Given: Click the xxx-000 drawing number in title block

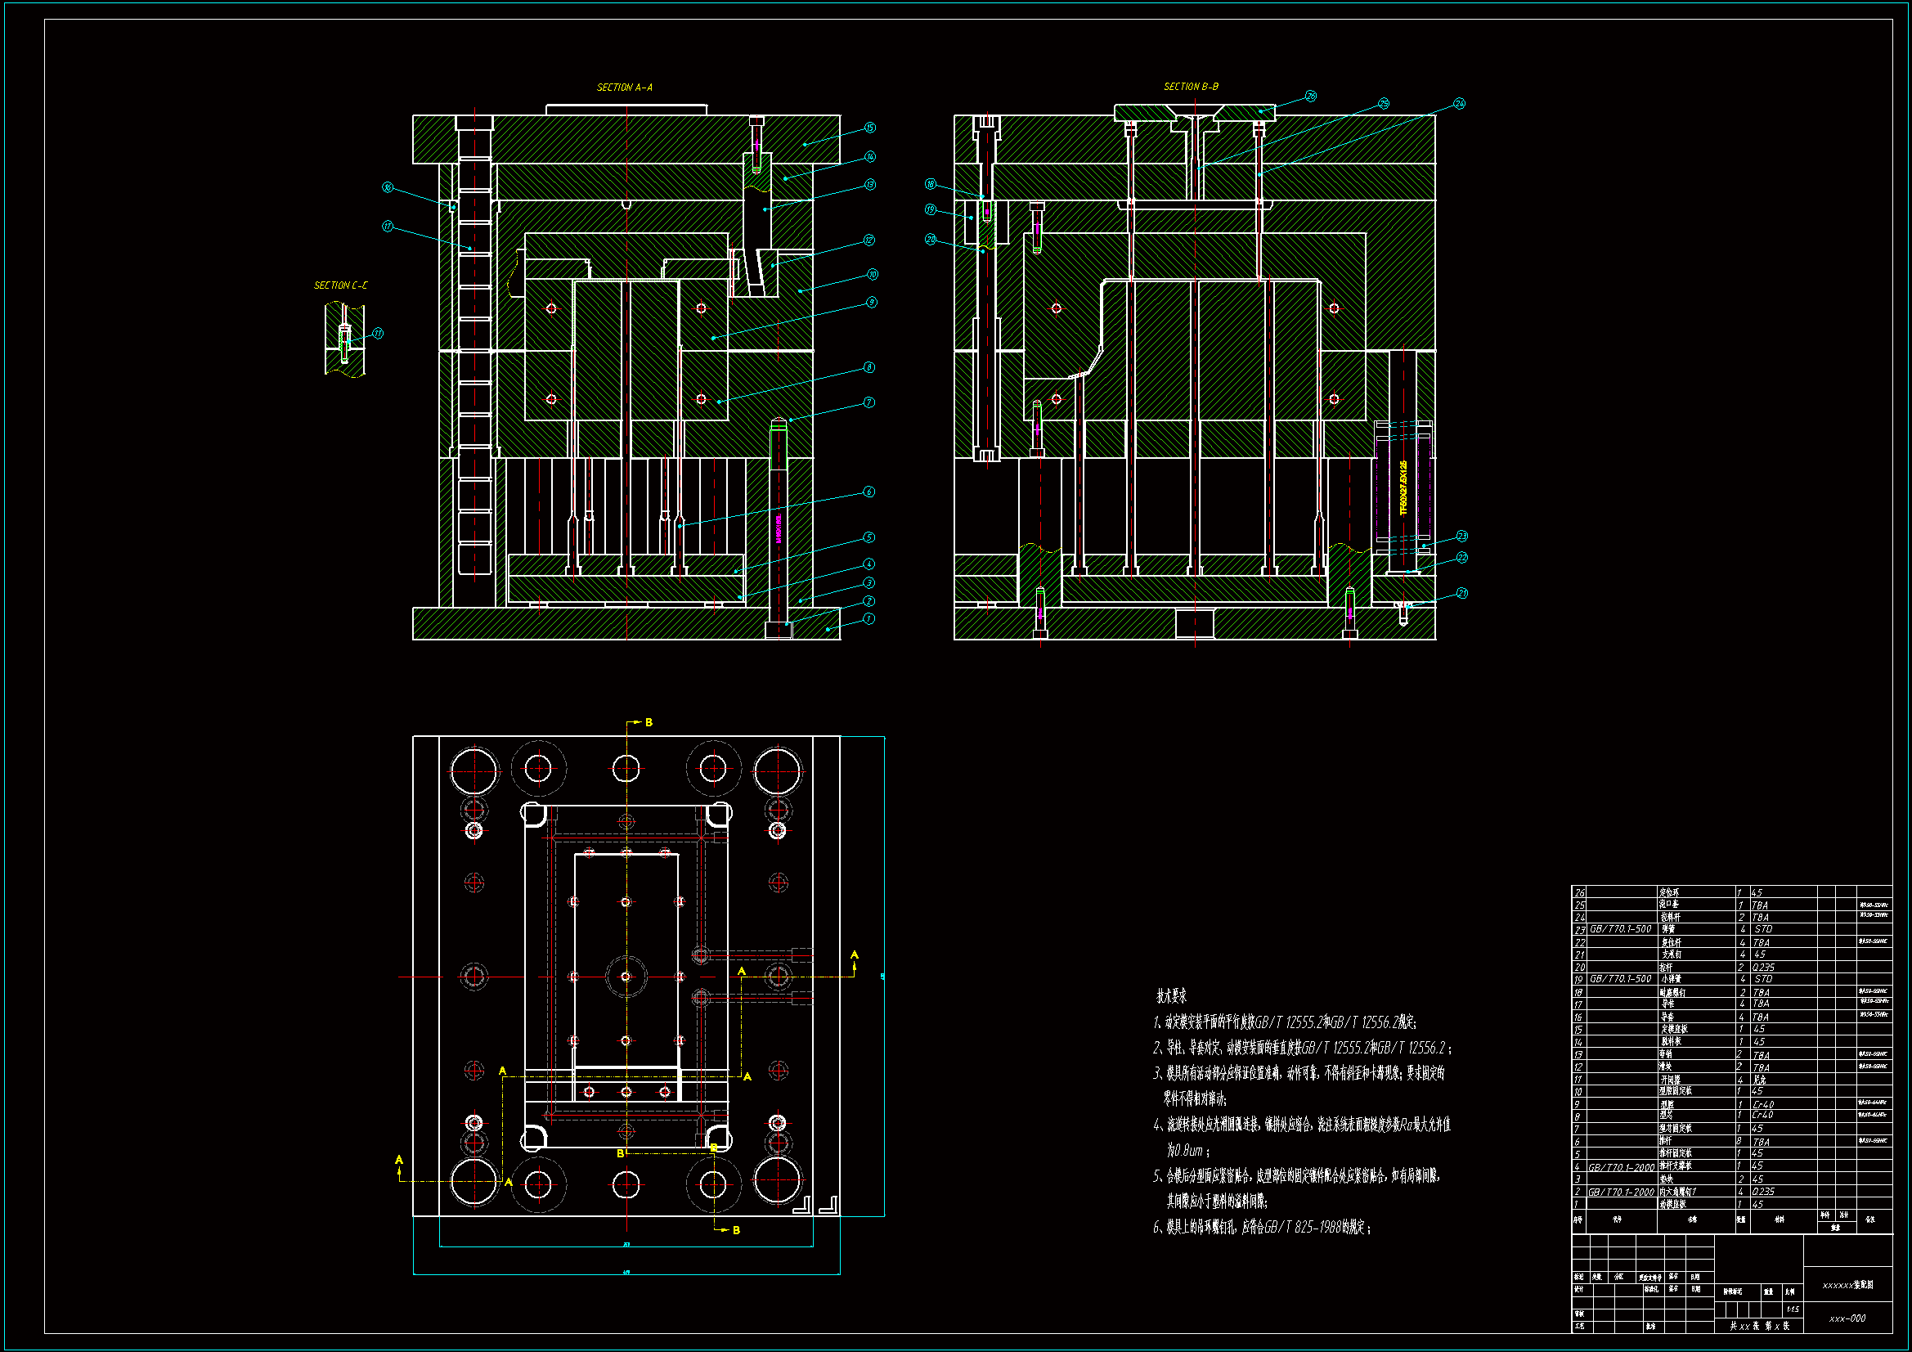Looking at the screenshot, I should click(1847, 1318).
